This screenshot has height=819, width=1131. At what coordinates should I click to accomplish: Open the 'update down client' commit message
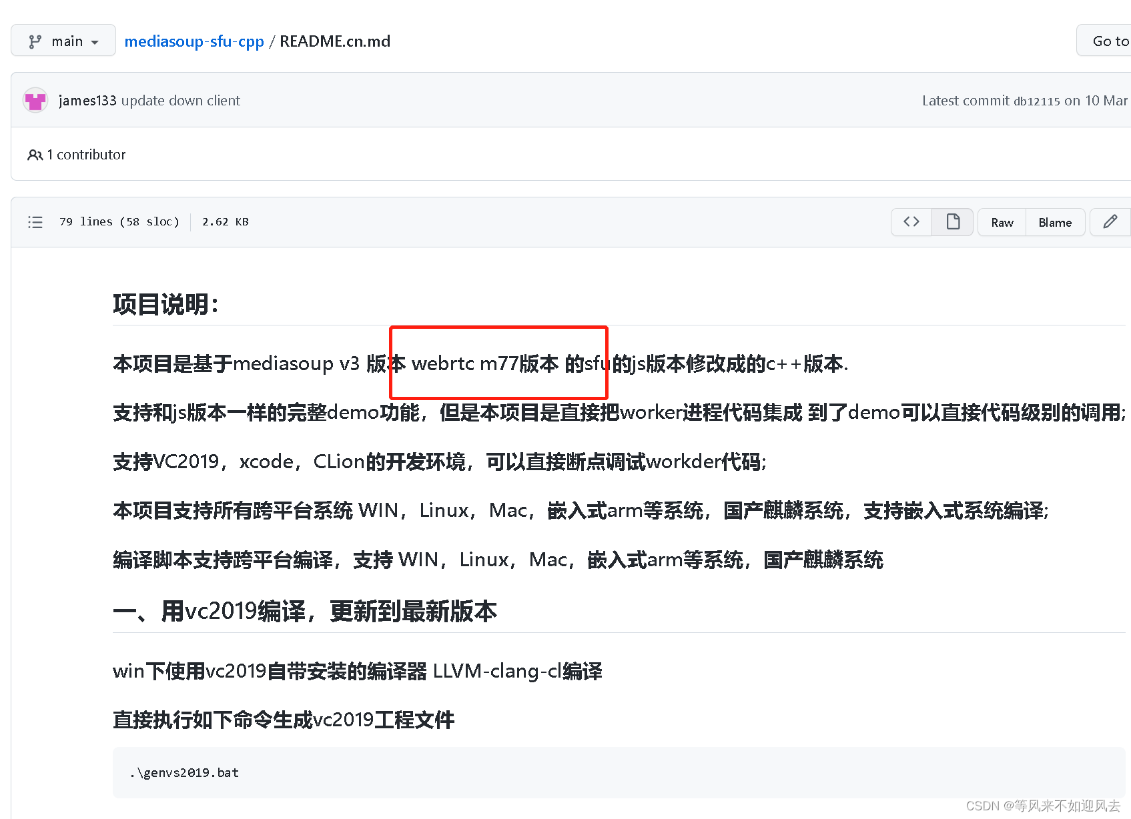point(180,100)
